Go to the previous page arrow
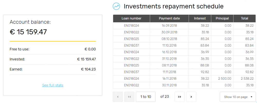Viewport: 257px width, 103px height. pyautogui.click(x=118, y=97)
